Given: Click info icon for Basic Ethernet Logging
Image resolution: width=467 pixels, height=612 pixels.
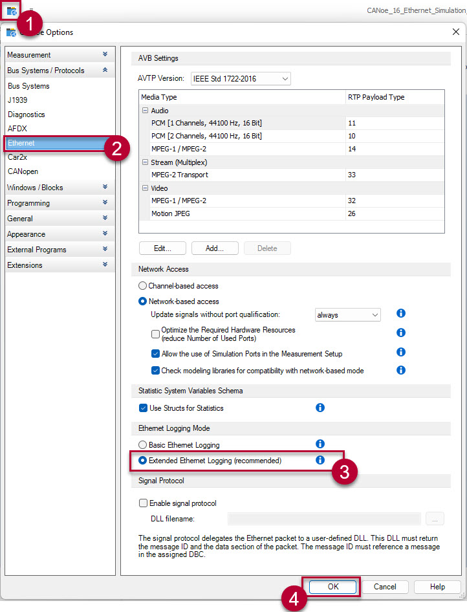Looking at the screenshot, I should click(x=320, y=444).
